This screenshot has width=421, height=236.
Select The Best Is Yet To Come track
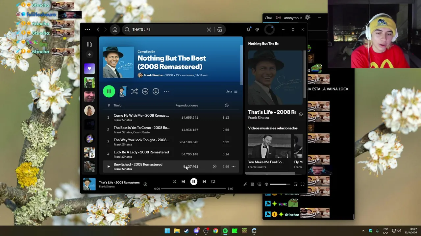pyautogui.click(x=171, y=130)
